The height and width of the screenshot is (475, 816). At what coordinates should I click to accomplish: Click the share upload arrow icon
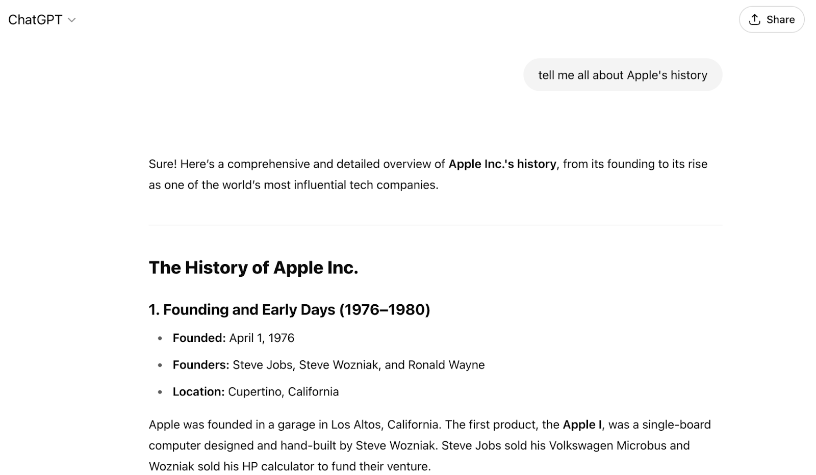[754, 19]
